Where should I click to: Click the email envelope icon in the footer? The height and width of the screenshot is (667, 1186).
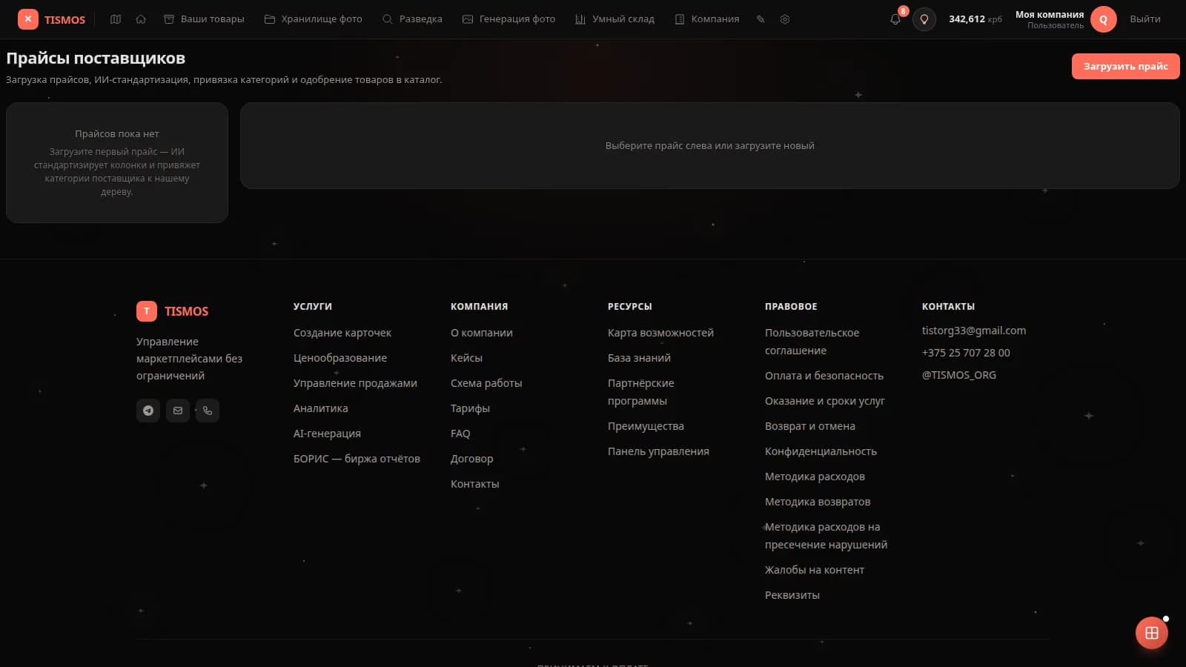coord(178,411)
